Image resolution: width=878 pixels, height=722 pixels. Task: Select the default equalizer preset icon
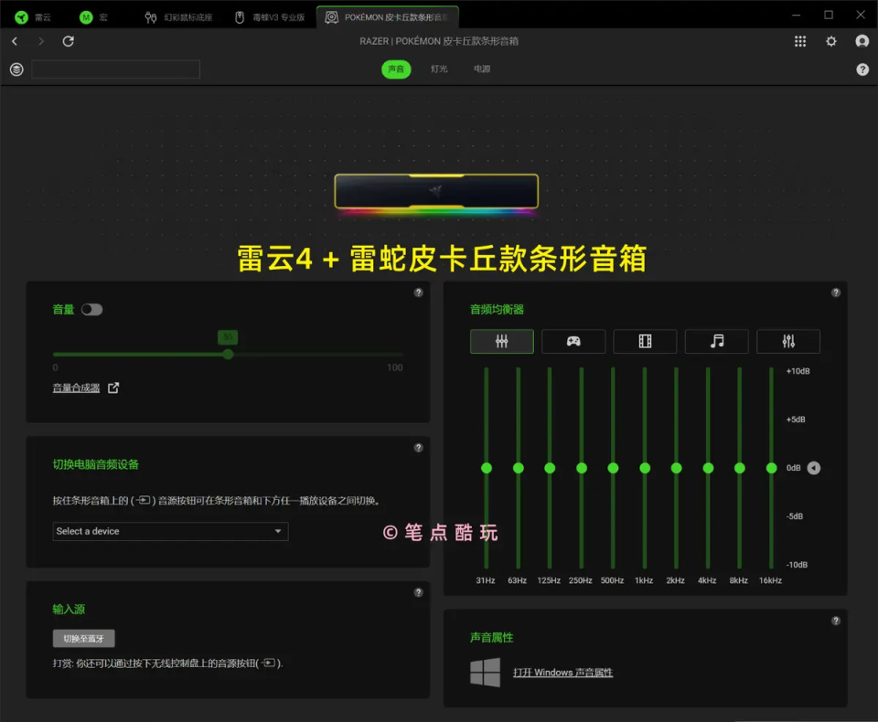click(502, 342)
